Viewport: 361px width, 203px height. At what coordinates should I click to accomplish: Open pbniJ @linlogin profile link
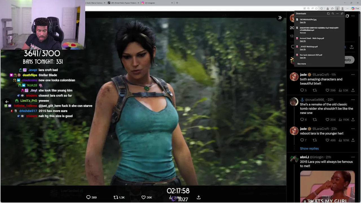pos(312,157)
